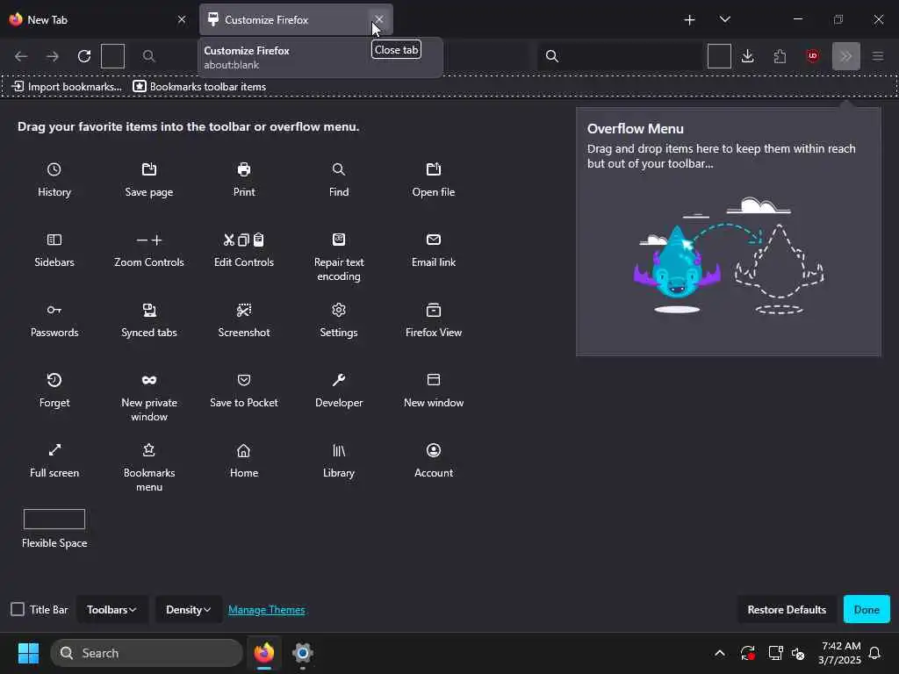Select the Sidebars icon
This screenshot has width=899, height=674.
pyautogui.click(x=54, y=240)
